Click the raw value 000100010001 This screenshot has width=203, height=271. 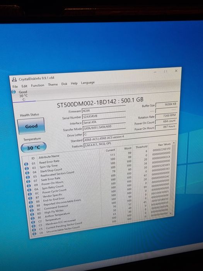click(x=160, y=192)
